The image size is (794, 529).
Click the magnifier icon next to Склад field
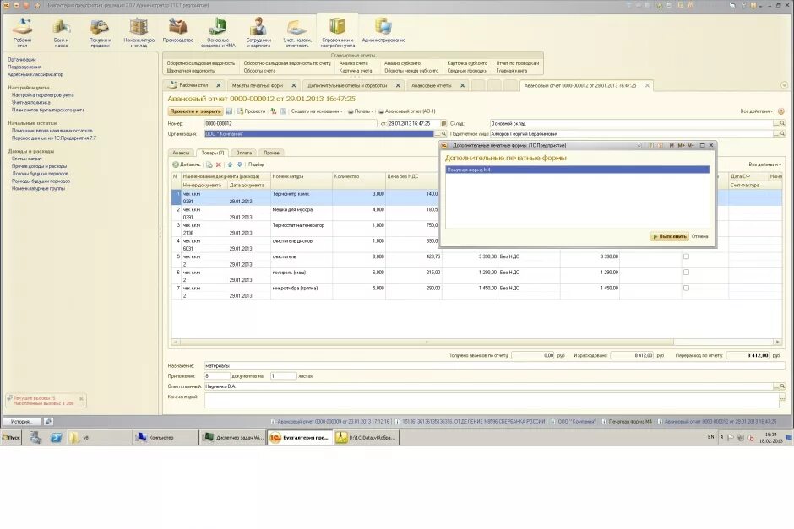coord(782,123)
